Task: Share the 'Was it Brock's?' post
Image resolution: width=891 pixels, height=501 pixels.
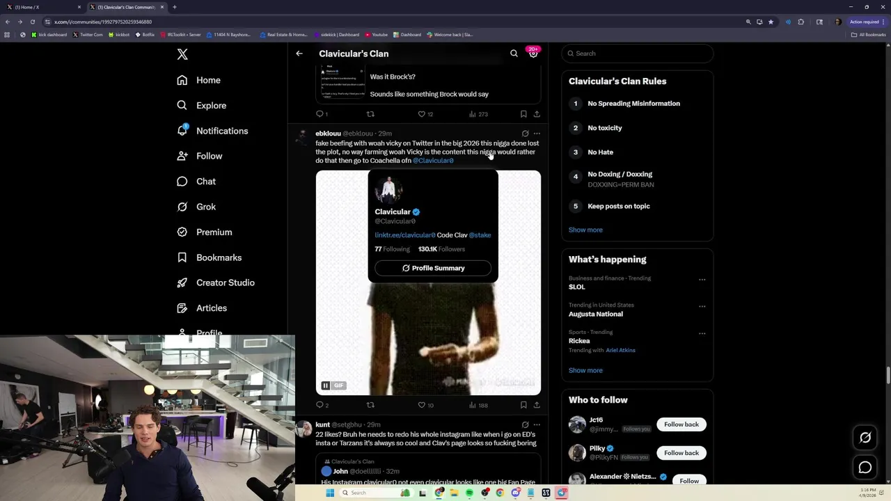Action: (537, 114)
